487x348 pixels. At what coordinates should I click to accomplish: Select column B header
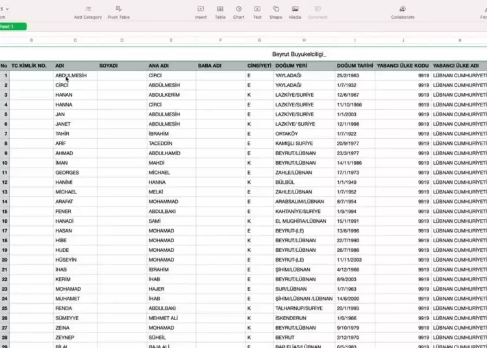tap(31, 40)
